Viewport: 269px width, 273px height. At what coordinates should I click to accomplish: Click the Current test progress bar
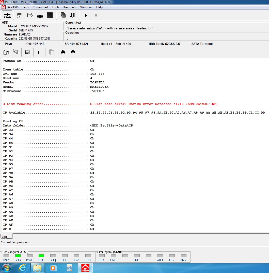[x=135, y=245]
